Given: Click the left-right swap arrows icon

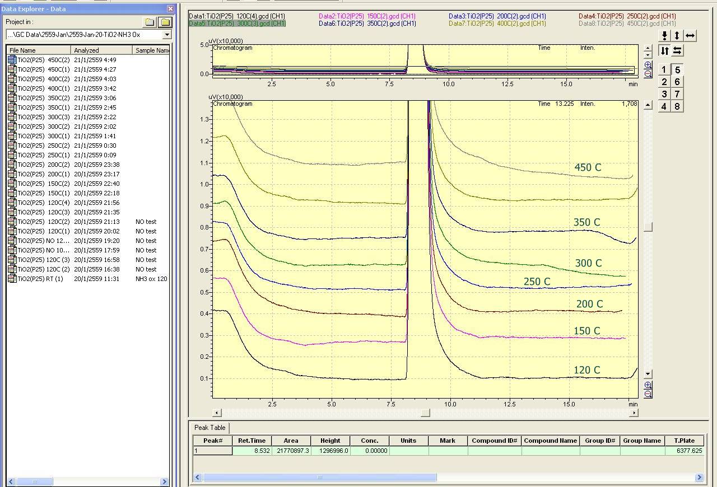Looking at the screenshot, I should tap(677, 51).
